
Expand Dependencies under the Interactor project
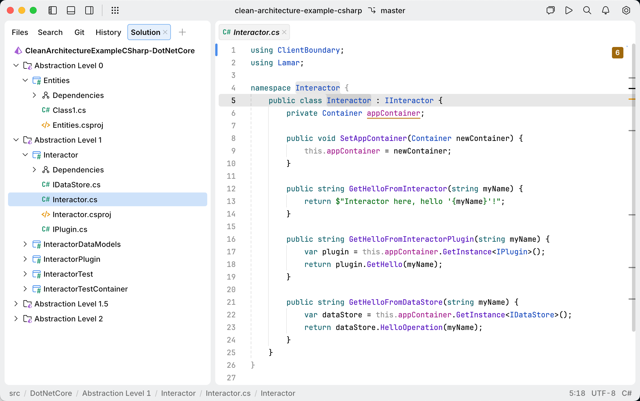(x=35, y=170)
